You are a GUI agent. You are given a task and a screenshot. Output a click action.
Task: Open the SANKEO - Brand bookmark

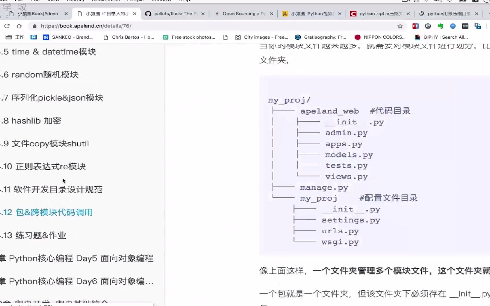tap(68, 37)
